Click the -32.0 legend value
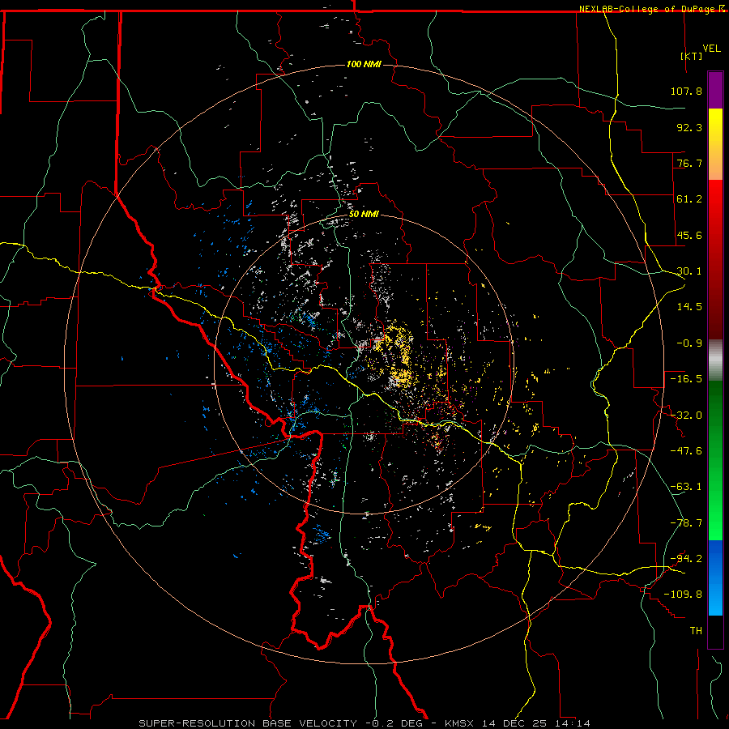The height and width of the screenshot is (729, 729). tap(686, 416)
